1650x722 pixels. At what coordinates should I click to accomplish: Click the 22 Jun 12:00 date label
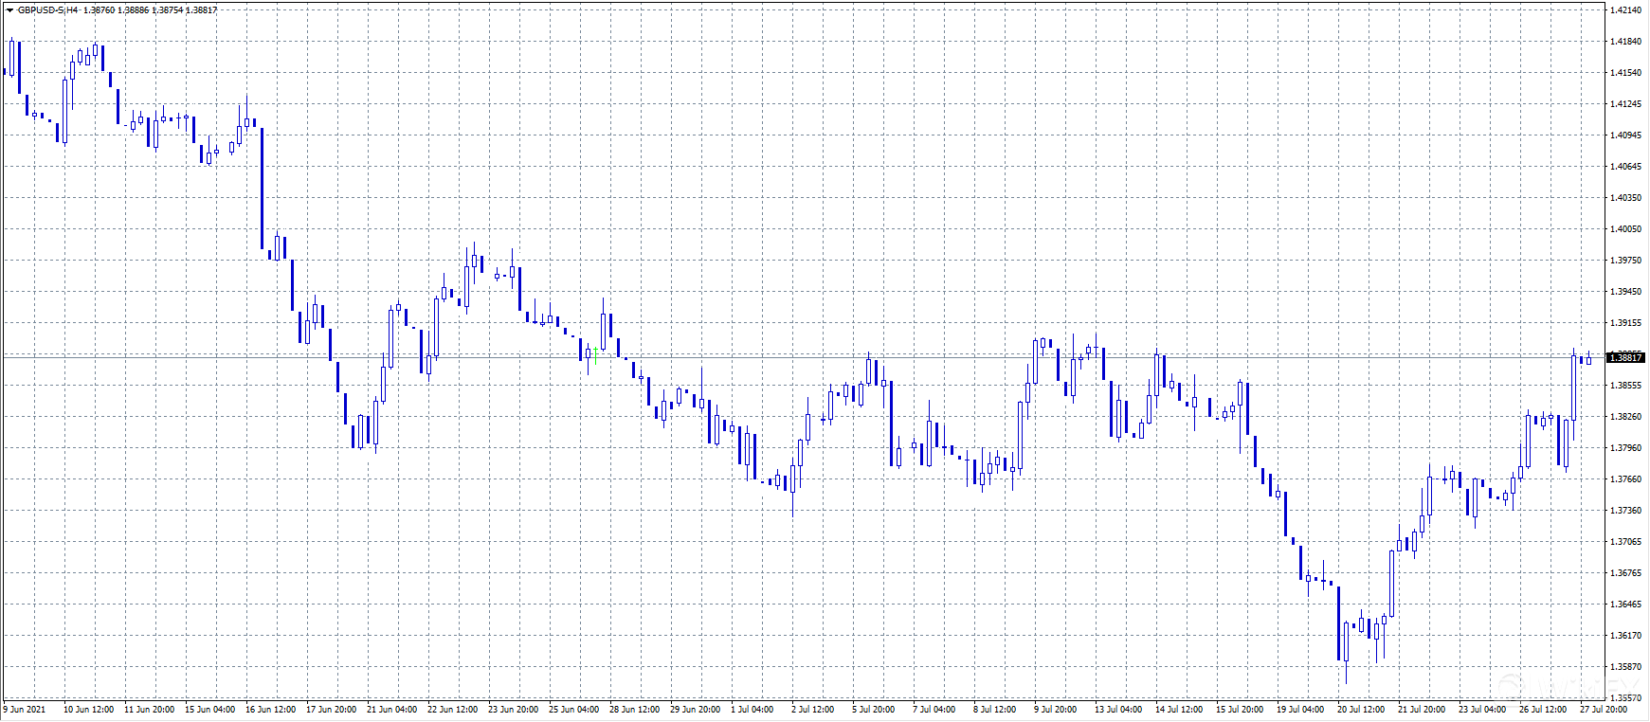tap(452, 709)
